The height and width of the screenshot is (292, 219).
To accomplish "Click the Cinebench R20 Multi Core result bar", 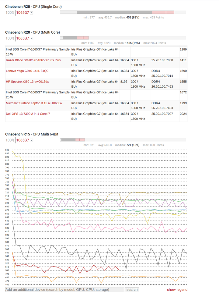I will click(123, 38).
